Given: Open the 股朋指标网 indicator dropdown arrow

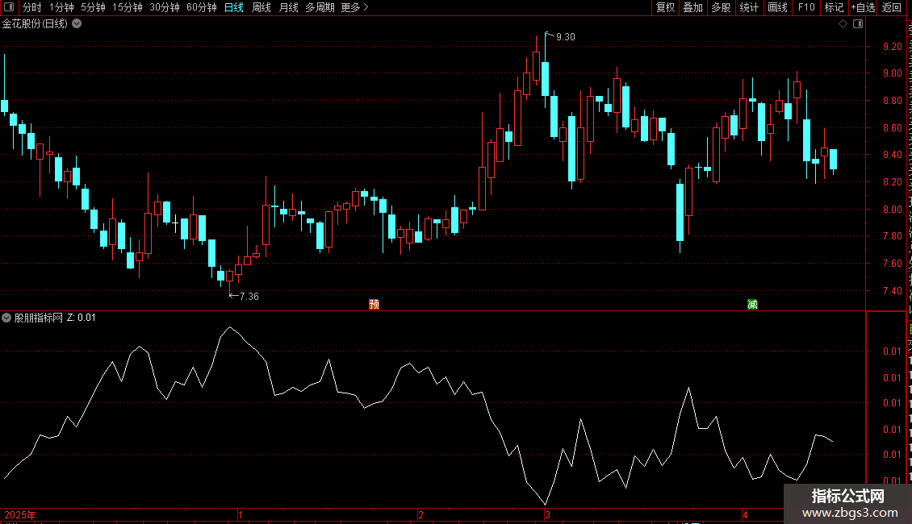Looking at the screenshot, I should [6, 318].
